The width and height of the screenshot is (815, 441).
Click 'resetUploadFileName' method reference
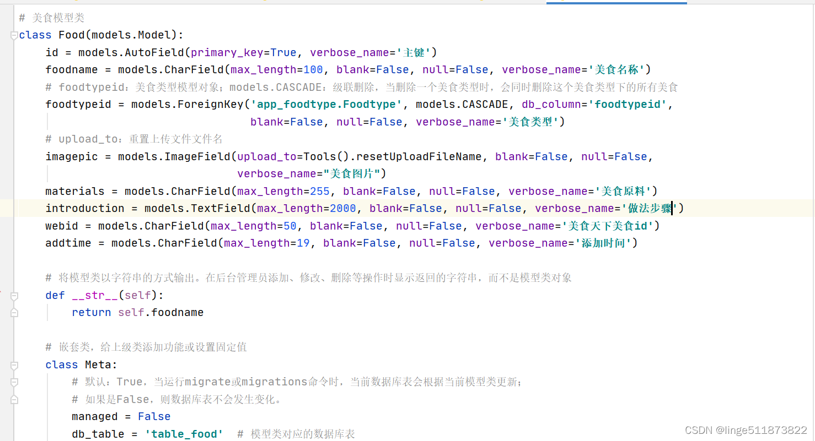(419, 157)
